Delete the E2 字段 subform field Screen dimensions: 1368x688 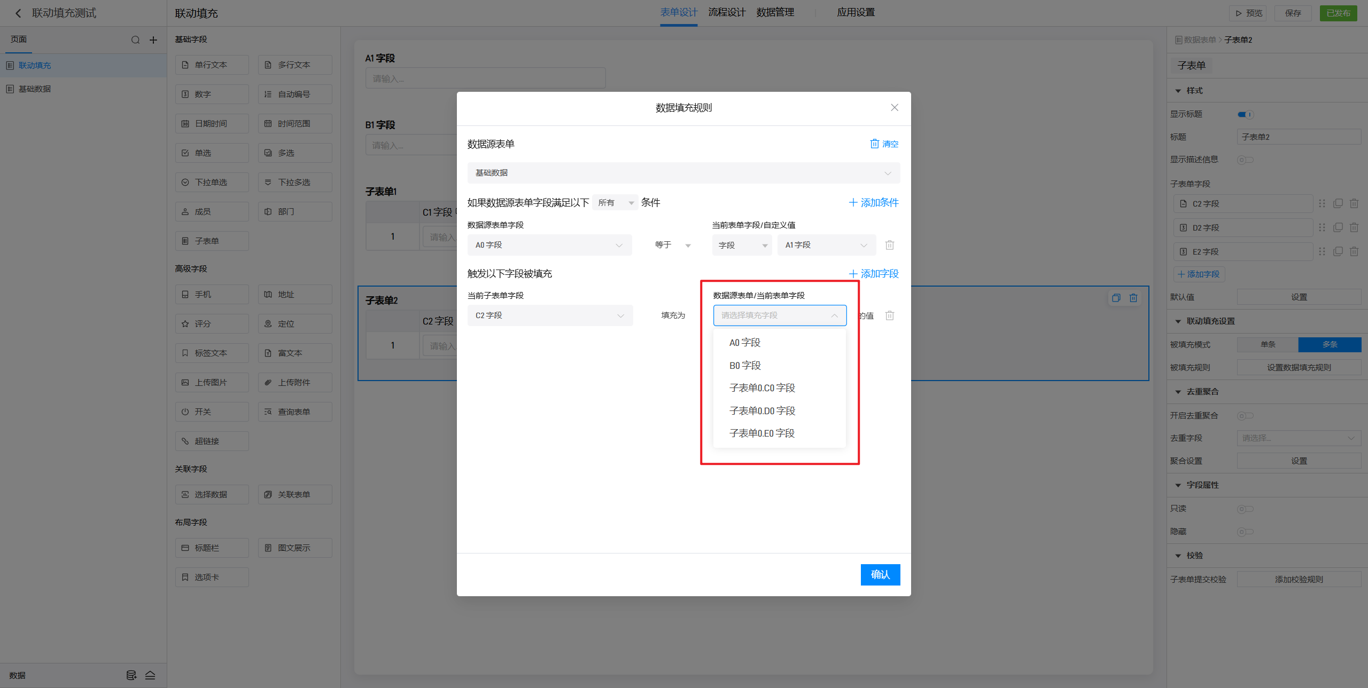click(1354, 251)
